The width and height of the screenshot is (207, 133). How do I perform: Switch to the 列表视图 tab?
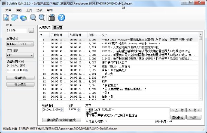(x=45, y=27)
